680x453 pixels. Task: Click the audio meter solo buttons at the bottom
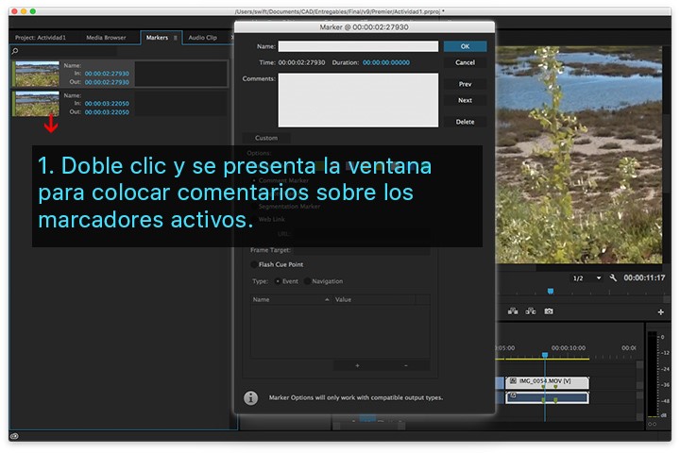pyautogui.click(x=652, y=424)
